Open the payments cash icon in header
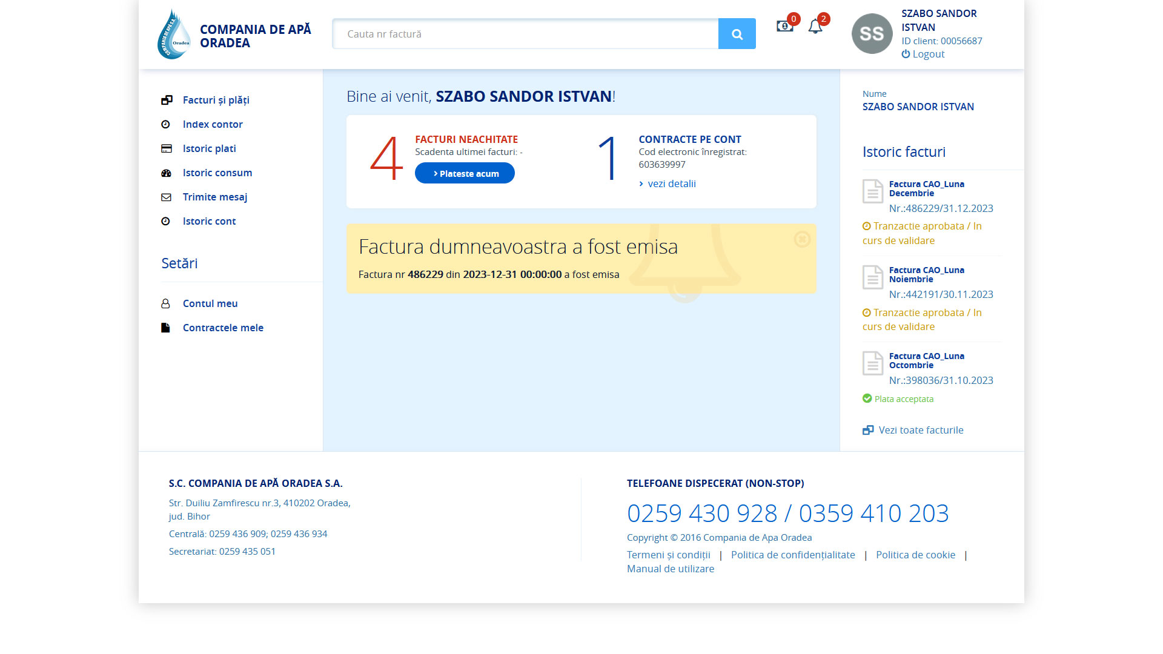1163x654 pixels. coord(784,27)
